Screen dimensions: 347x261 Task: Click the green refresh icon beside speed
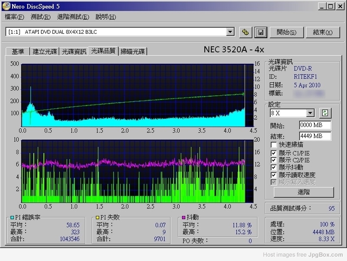click(x=325, y=113)
